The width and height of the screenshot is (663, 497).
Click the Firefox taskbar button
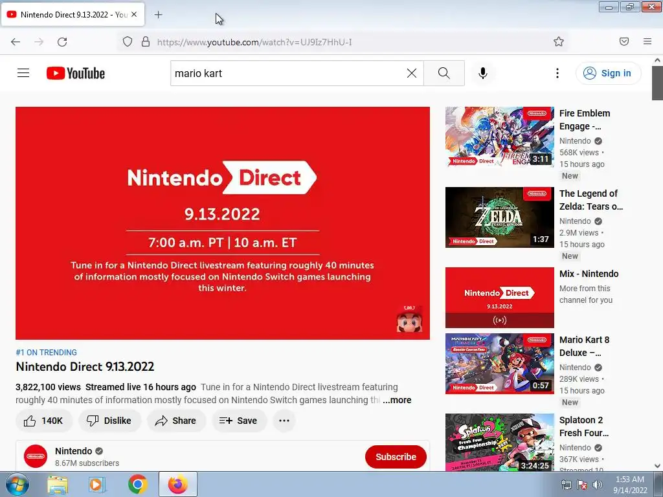point(178,484)
